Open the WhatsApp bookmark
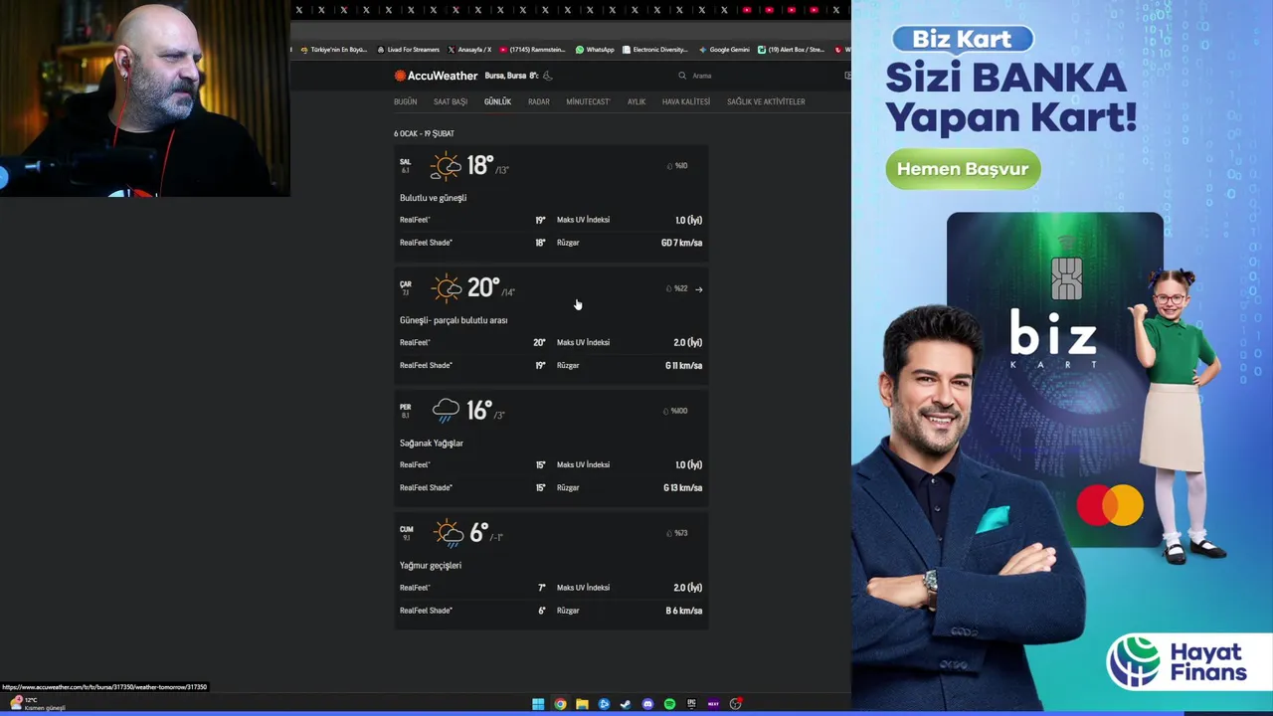 [595, 50]
